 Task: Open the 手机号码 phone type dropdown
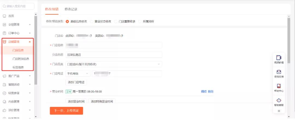coord(78,74)
